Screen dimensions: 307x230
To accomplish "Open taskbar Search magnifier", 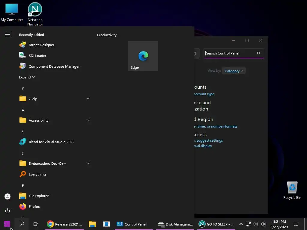I will 22,224.
